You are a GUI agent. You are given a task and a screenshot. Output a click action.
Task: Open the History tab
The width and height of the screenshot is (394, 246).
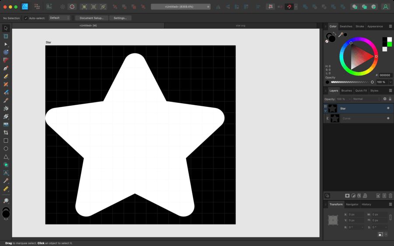(x=366, y=204)
